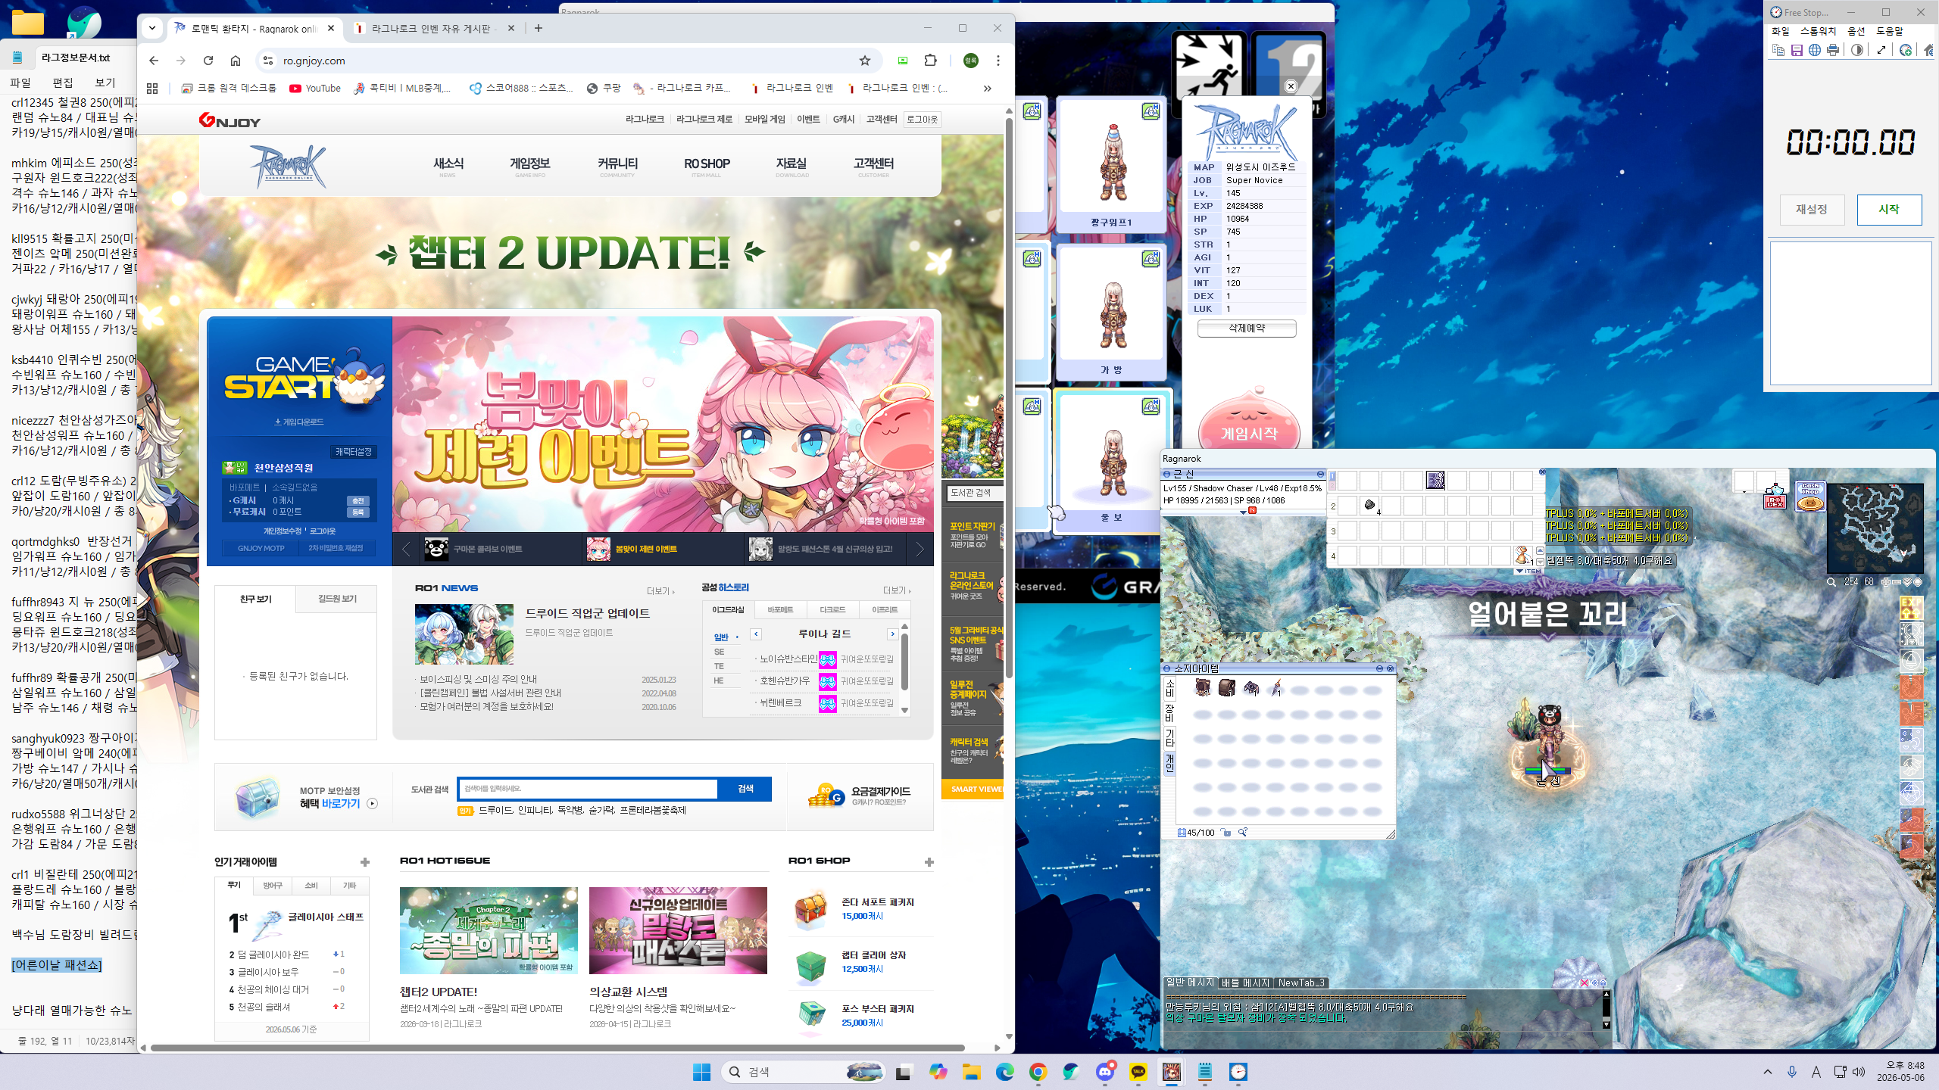Click the inventory lock icon

1226,833
